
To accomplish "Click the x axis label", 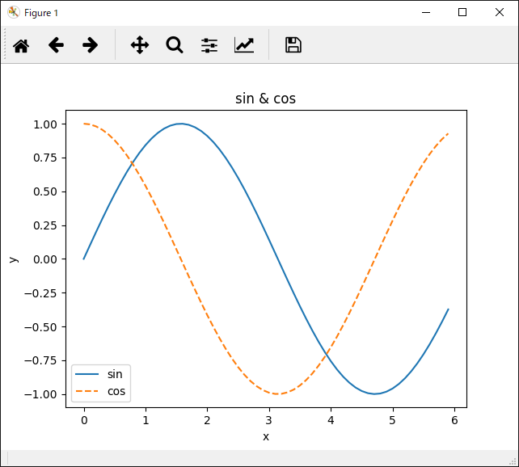I will click(265, 436).
